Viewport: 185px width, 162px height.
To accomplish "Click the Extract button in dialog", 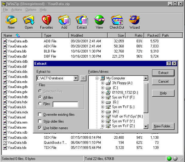I will (x=163, y=73).
